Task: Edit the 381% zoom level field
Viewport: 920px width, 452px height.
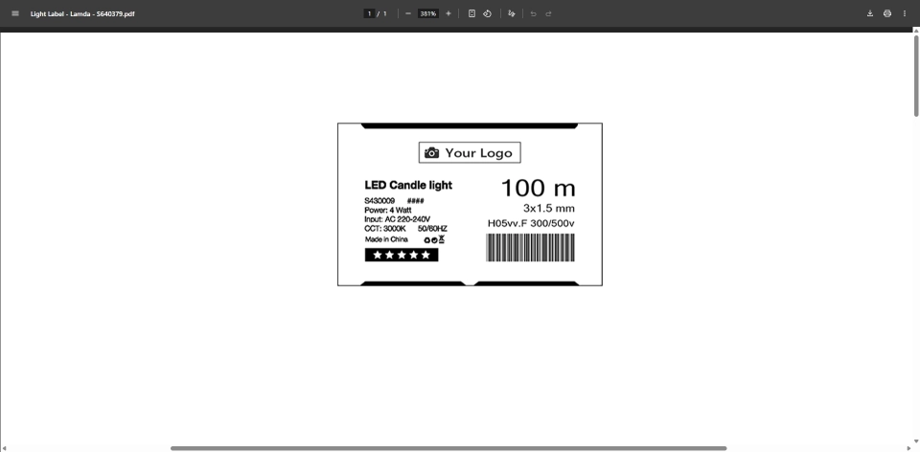Action: coord(427,13)
